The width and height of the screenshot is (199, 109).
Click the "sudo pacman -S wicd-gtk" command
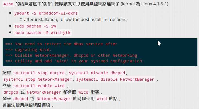43,33
